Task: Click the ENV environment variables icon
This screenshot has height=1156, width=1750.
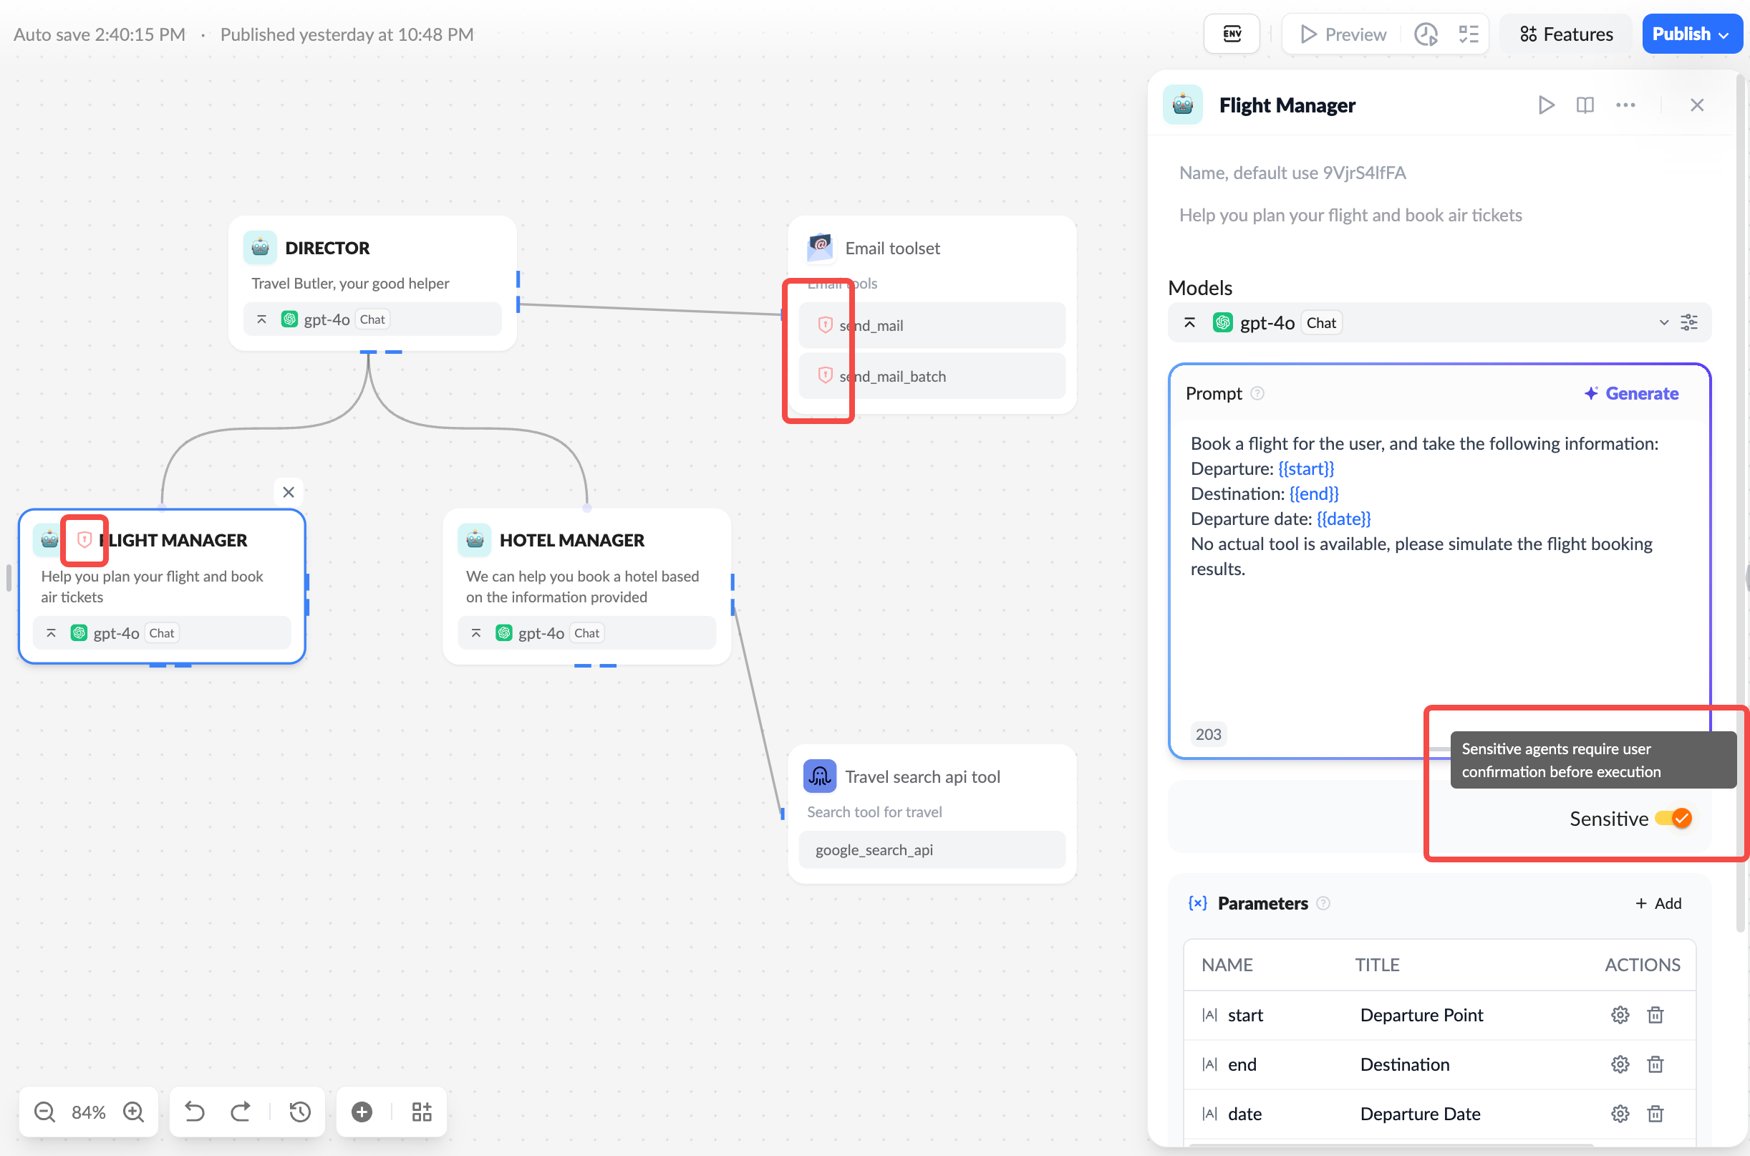Action: coord(1232,34)
